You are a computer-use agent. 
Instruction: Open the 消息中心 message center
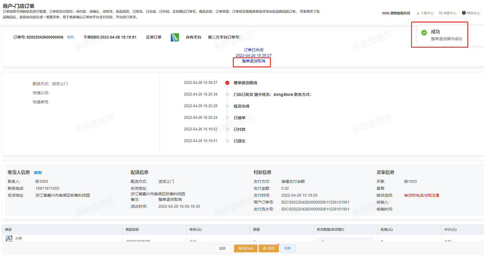click(x=448, y=13)
